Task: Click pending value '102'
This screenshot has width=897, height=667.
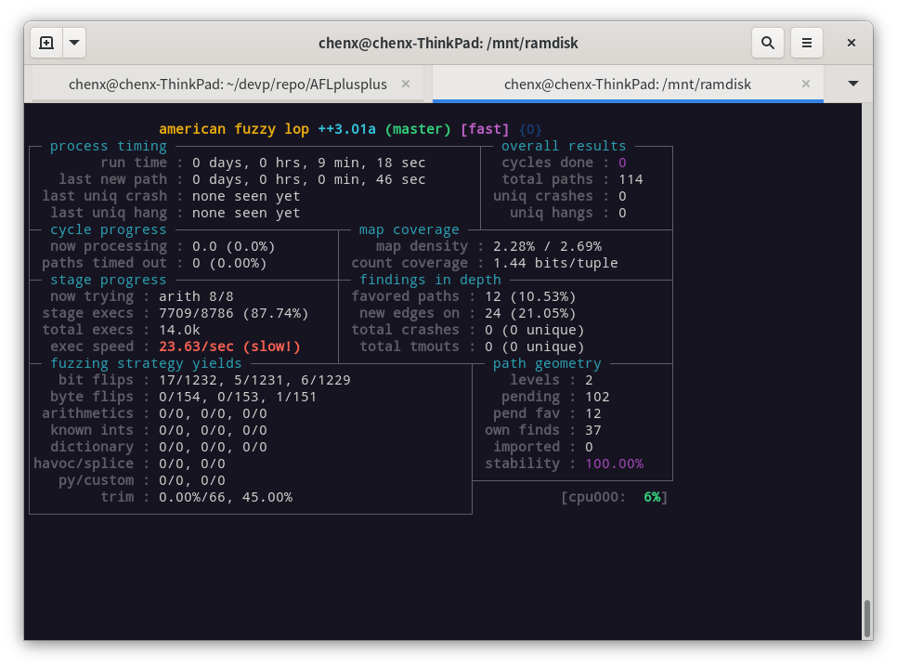Action: point(597,397)
